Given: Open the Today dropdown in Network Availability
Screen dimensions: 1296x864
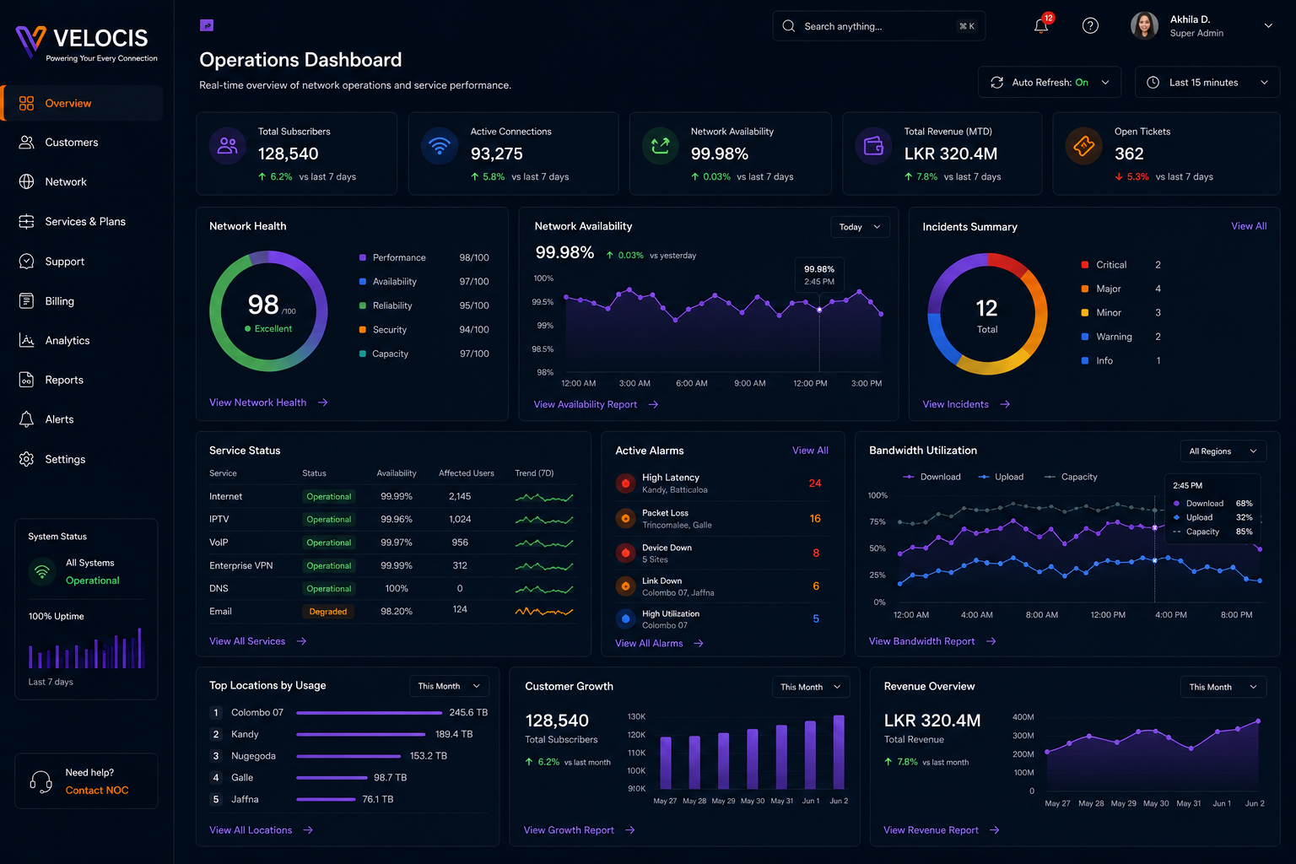Looking at the screenshot, I should pos(860,227).
